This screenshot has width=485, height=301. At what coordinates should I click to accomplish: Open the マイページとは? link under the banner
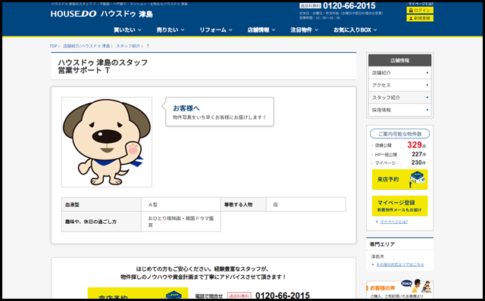pos(394,222)
